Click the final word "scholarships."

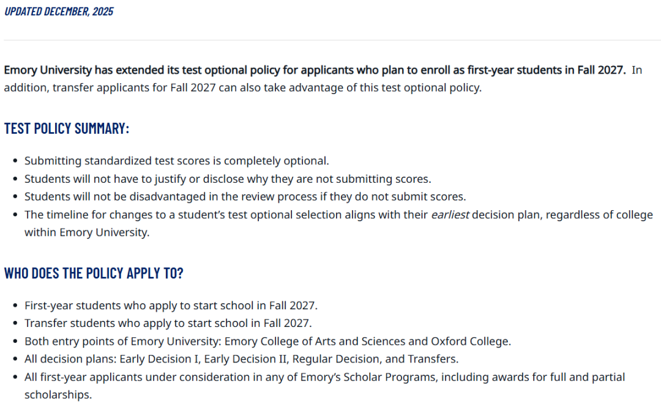click(x=58, y=395)
